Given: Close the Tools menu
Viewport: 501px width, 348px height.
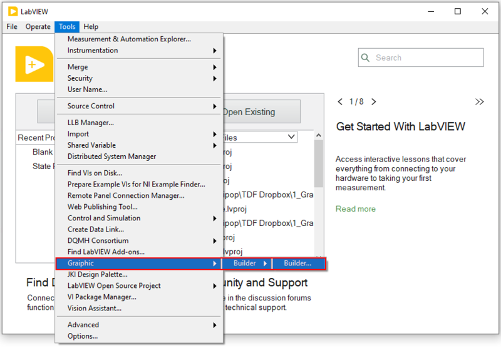Looking at the screenshot, I should 67,26.
